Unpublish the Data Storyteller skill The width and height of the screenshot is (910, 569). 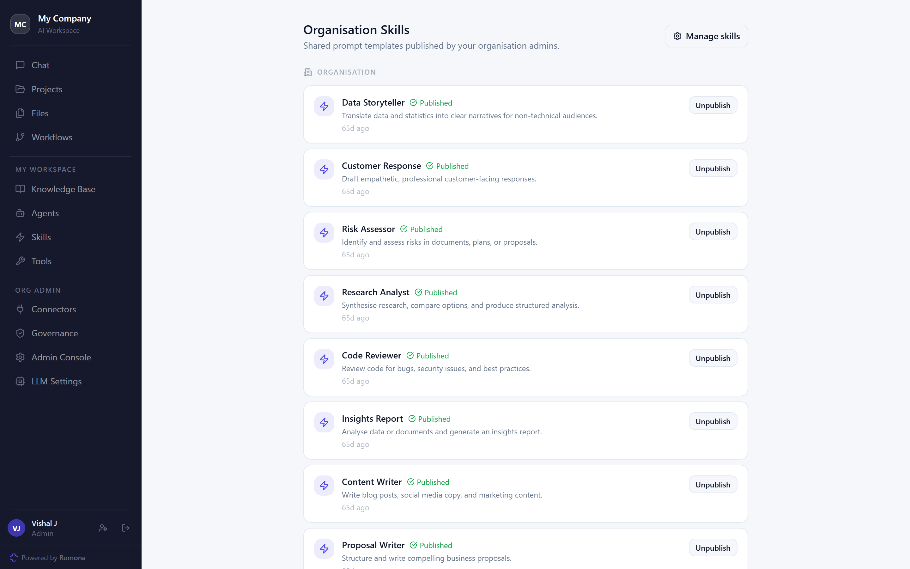point(713,105)
